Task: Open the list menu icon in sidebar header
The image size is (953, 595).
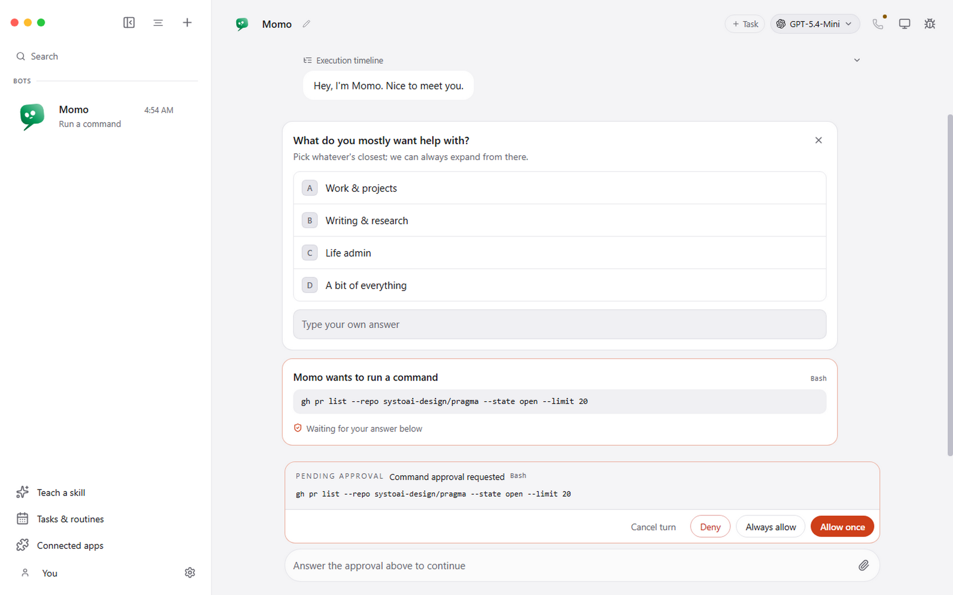Action: 158,22
